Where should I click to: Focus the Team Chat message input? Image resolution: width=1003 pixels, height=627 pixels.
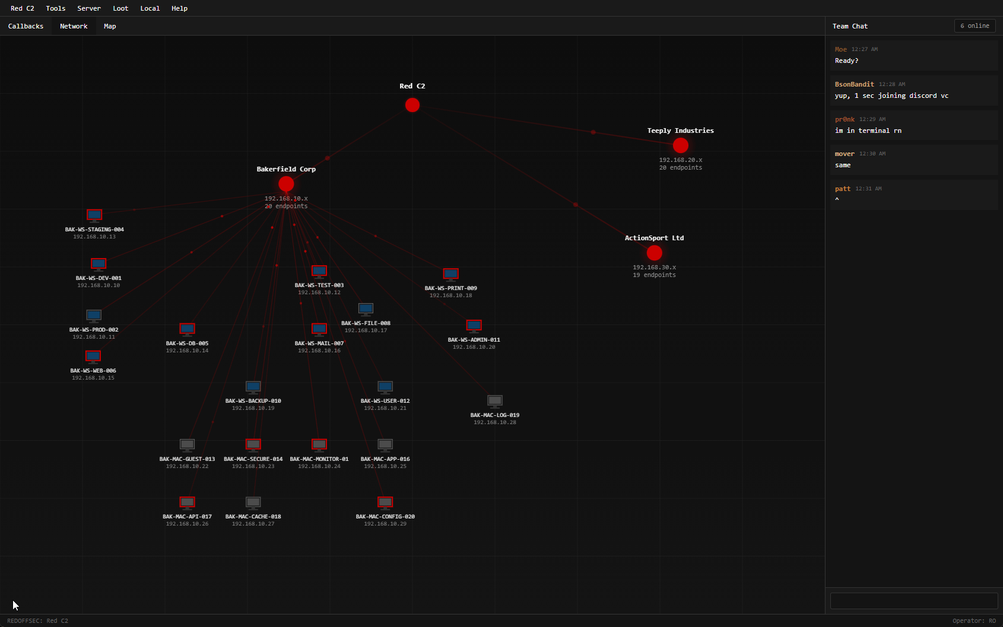coord(914,600)
